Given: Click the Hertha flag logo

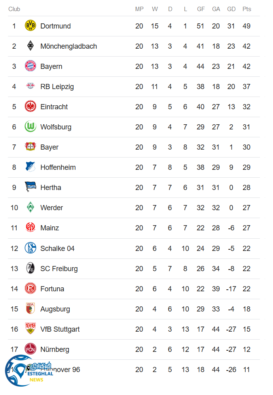Looking at the screenshot, I should click(30, 188).
